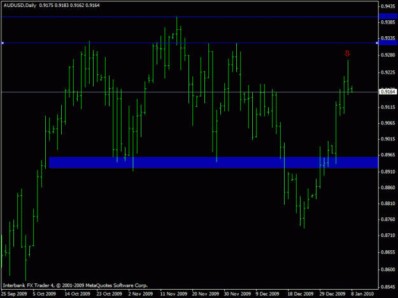Click the 0.8810 price scale label
Screen dimensions: 398x298
click(388, 203)
